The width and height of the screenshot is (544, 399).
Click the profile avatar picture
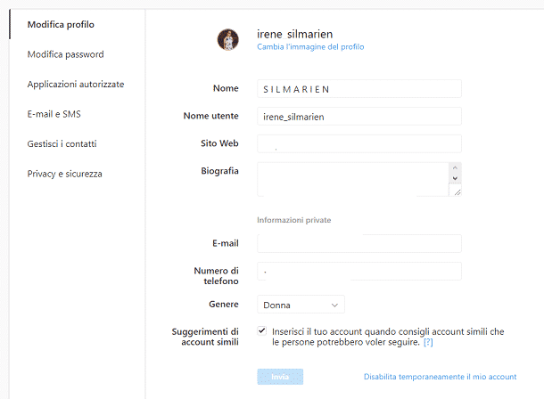coord(228,39)
